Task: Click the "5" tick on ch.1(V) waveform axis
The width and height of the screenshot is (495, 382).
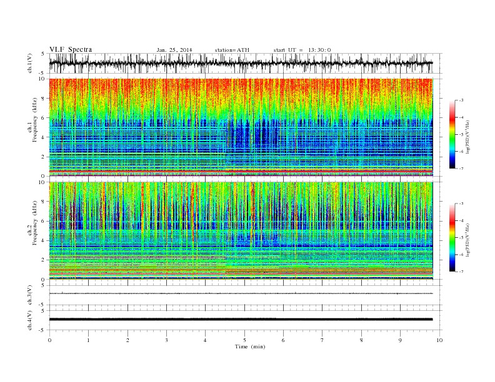Action: tap(44, 54)
